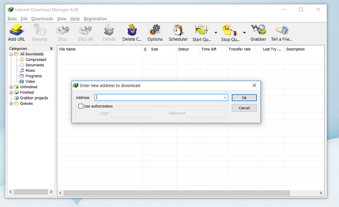Click right arrow of download list scrollbar
This screenshot has width=339, height=207.
(321, 193)
